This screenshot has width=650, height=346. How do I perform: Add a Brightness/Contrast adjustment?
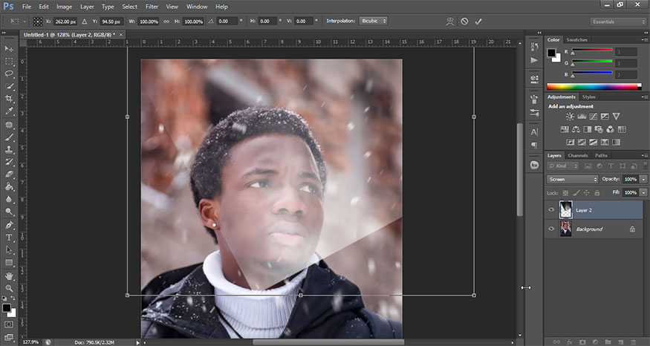tap(570, 117)
